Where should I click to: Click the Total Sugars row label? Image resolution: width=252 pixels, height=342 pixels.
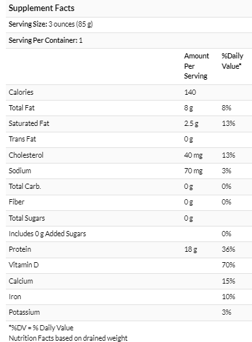point(27,218)
